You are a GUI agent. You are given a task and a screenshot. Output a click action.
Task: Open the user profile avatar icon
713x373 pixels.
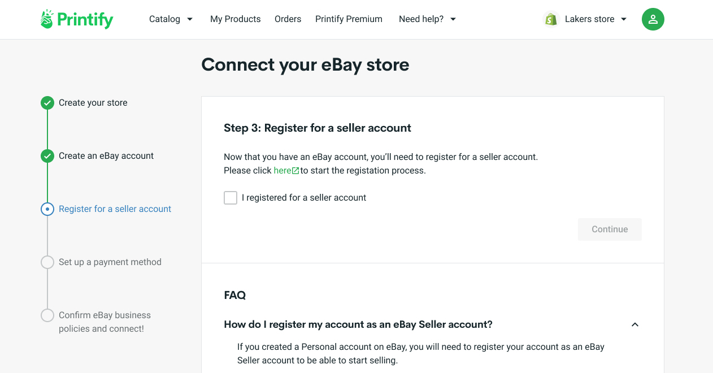tap(653, 19)
